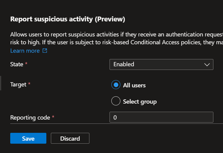Viewport: 223px width, 153px height.
Task: Click the 'All users' option label text
Action: pyautogui.click(x=134, y=85)
